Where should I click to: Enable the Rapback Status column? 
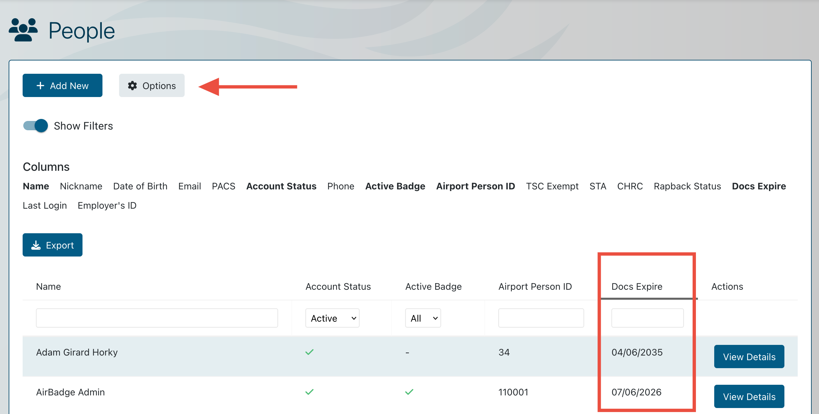click(x=687, y=186)
